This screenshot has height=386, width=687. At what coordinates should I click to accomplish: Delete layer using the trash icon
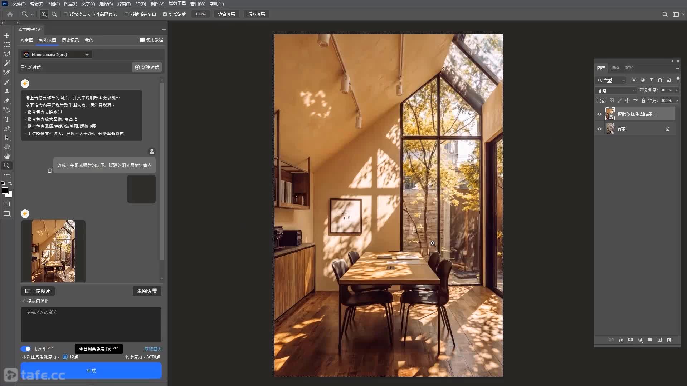pyautogui.click(x=669, y=340)
